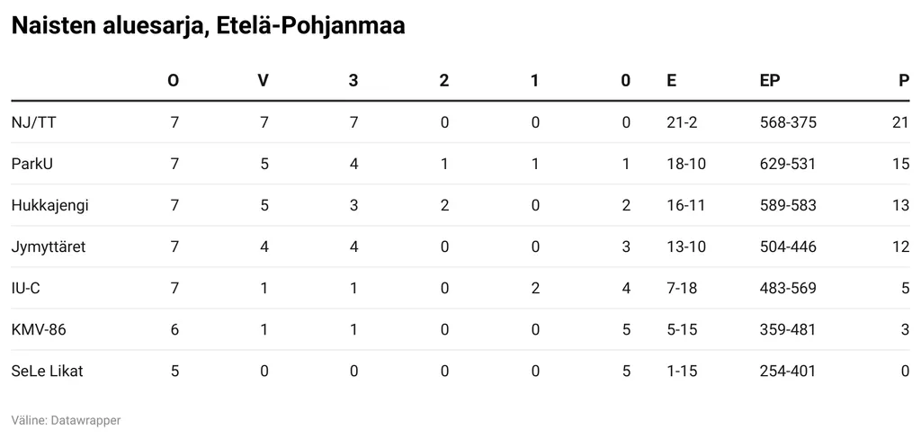Screen dimensions: 921x439
Task: Click the 'V' column header
Action: click(x=264, y=80)
